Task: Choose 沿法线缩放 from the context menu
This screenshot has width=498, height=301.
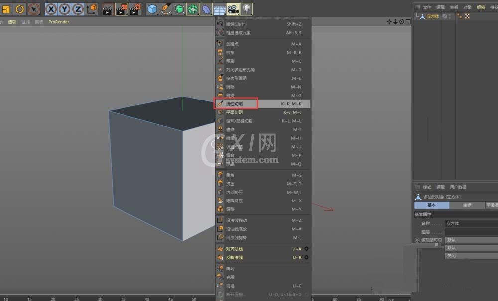Action: point(262,229)
